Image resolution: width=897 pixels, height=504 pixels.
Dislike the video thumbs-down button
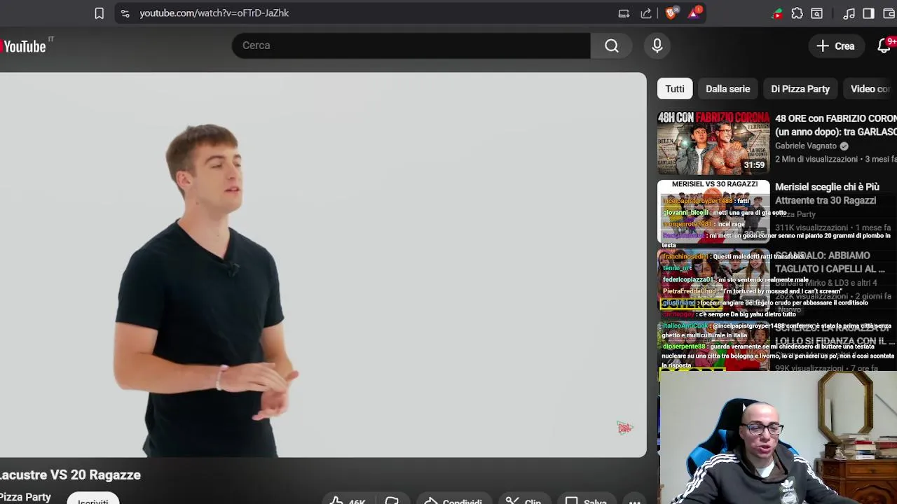(x=392, y=500)
